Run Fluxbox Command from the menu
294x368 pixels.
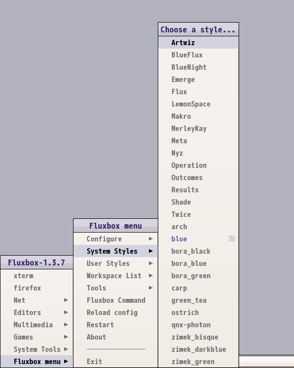click(115, 300)
